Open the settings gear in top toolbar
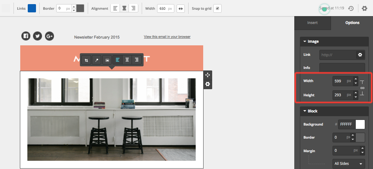 click(364, 9)
